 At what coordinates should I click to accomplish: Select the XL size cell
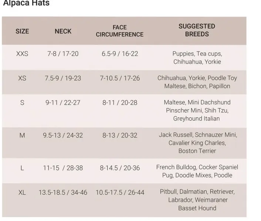click(22, 192)
